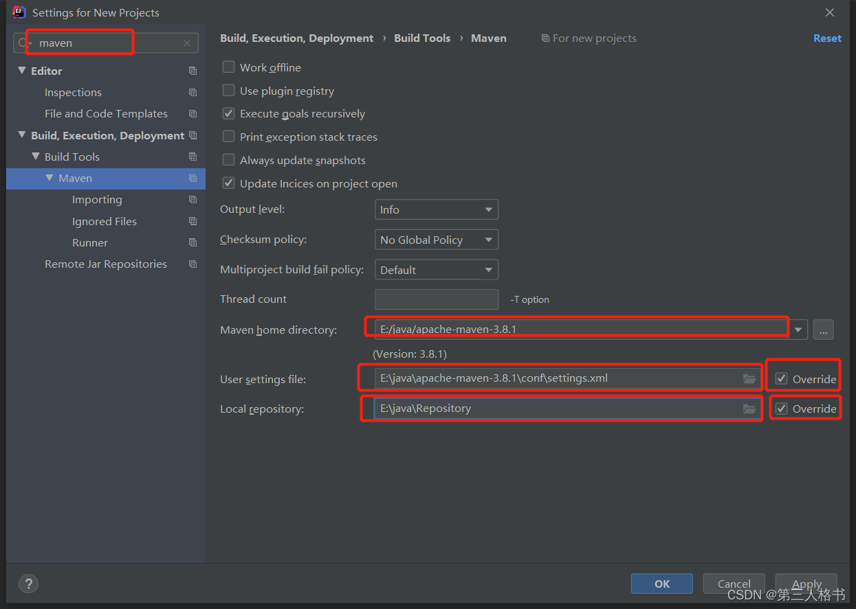The height and width of the screenshot is (609, 856).
Task: Click the settings search field containing maven
Action: pyautogui.click(x=106, y=43)
